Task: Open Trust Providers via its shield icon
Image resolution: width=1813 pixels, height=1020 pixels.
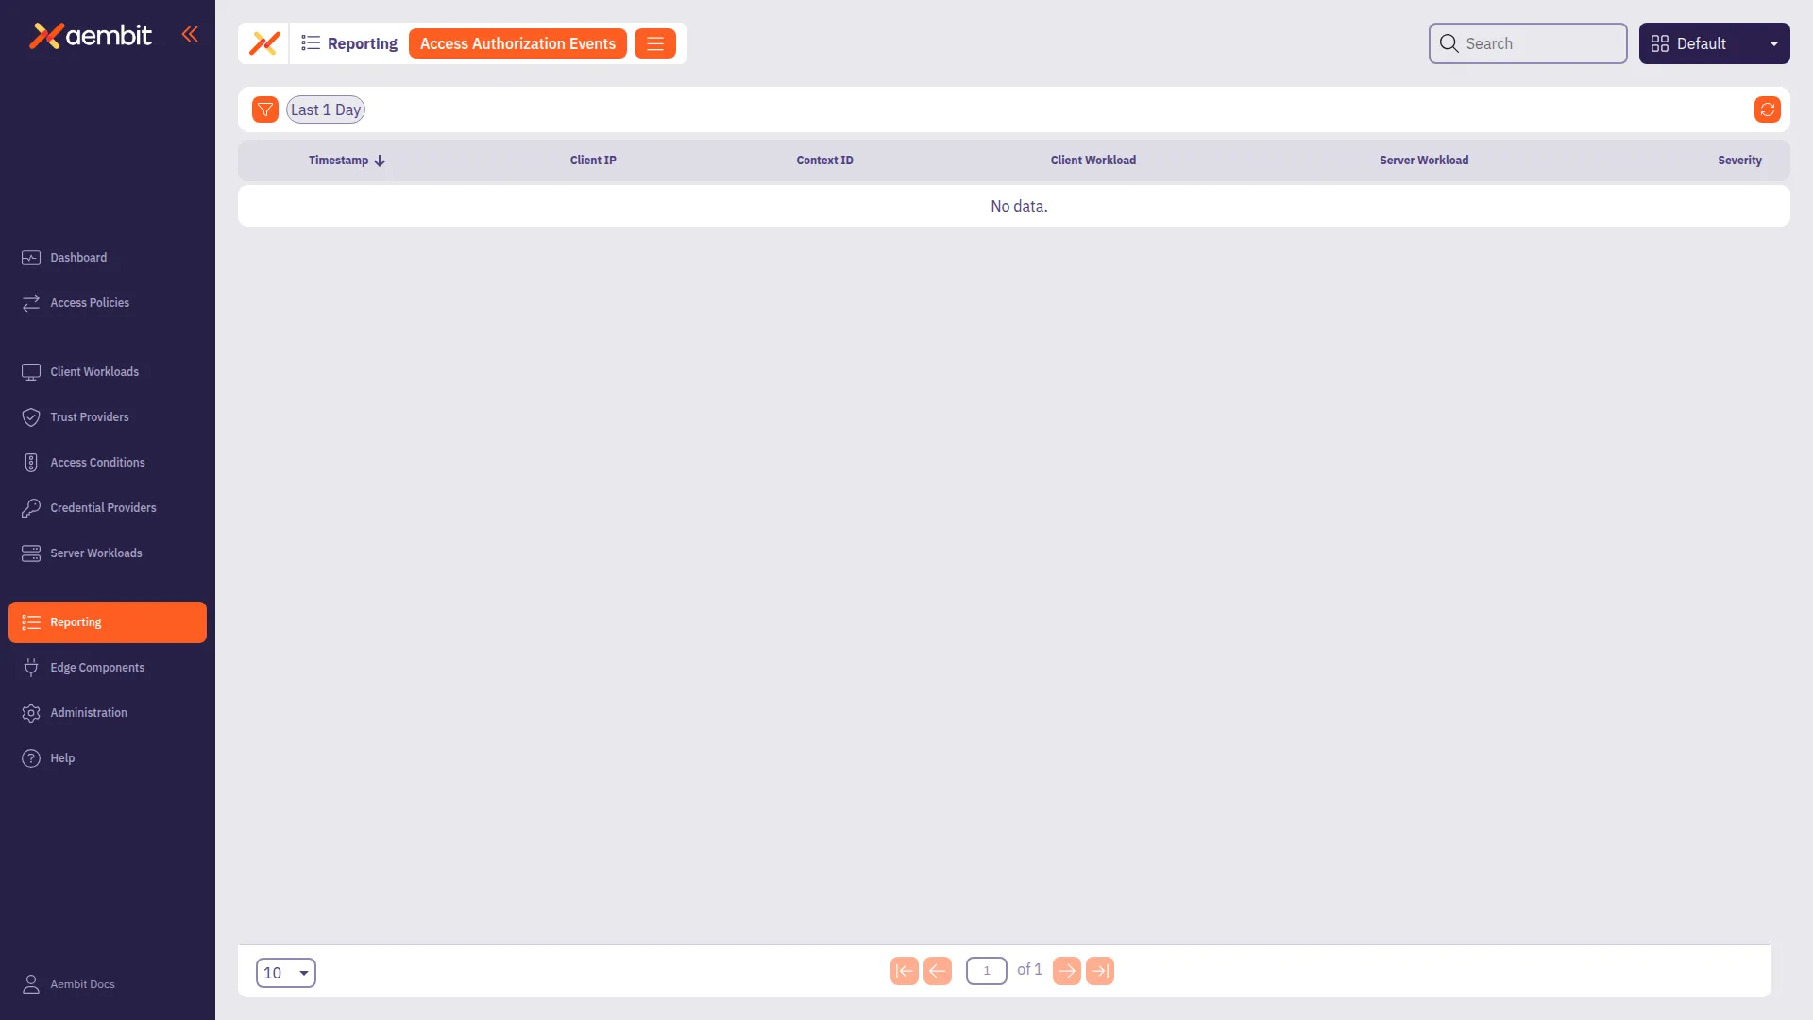Action: coord(31,416)
